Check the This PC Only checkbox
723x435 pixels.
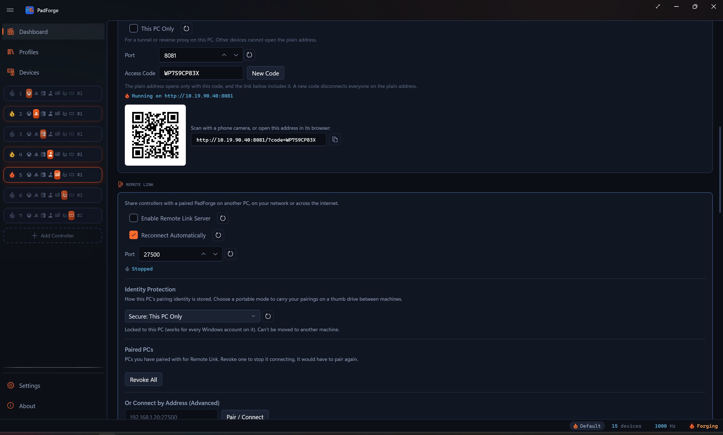point(134,29)
